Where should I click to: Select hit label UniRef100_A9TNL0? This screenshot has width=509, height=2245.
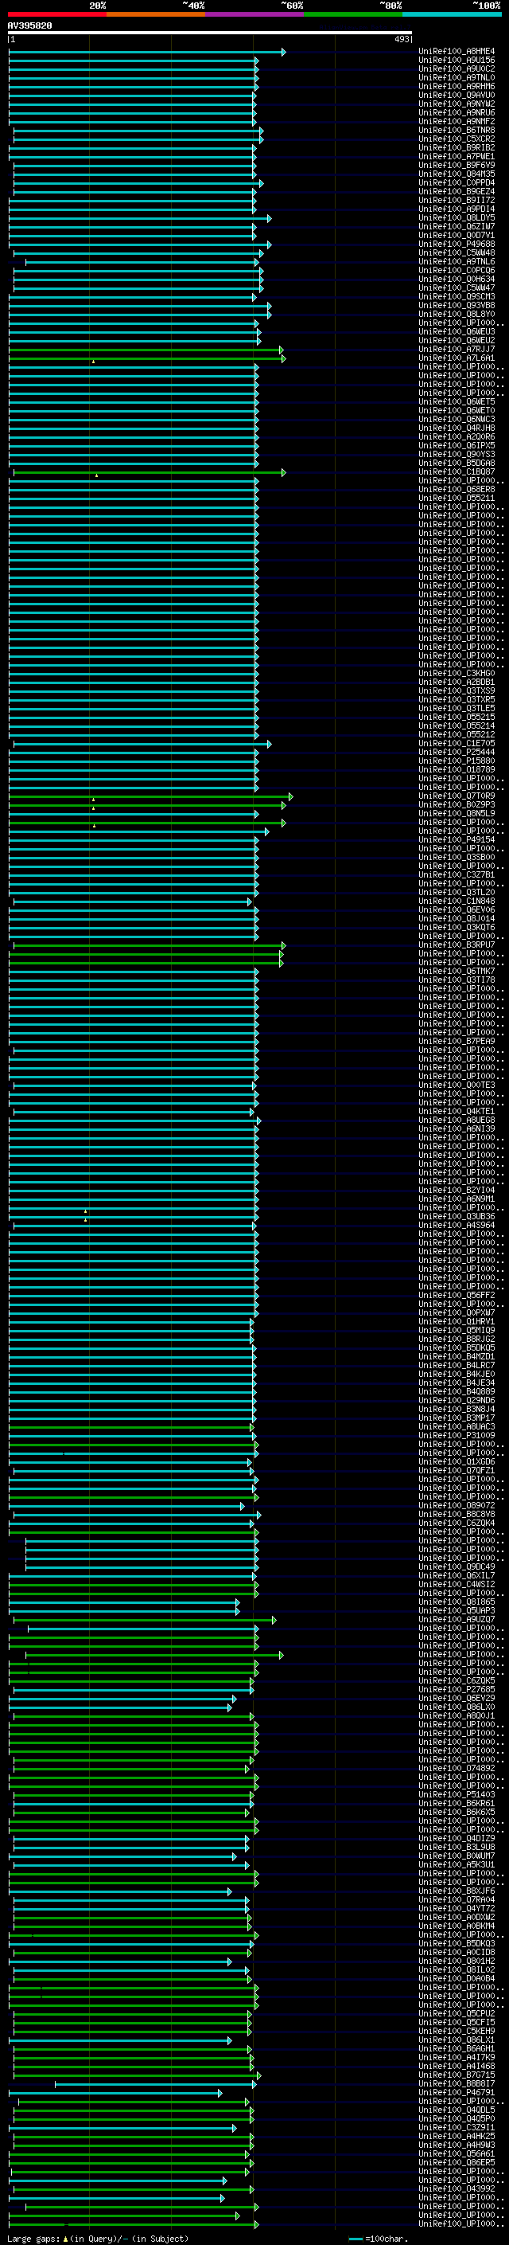(x=457, y=77)
